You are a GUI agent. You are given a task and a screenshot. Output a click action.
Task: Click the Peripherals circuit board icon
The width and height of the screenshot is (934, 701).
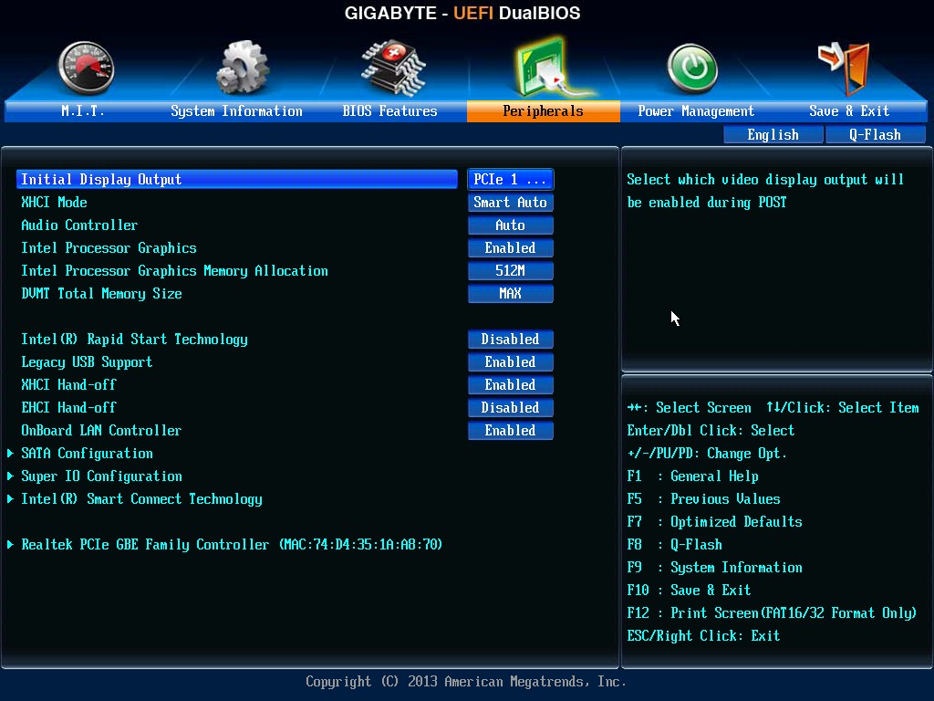click(x=544, y=68)
